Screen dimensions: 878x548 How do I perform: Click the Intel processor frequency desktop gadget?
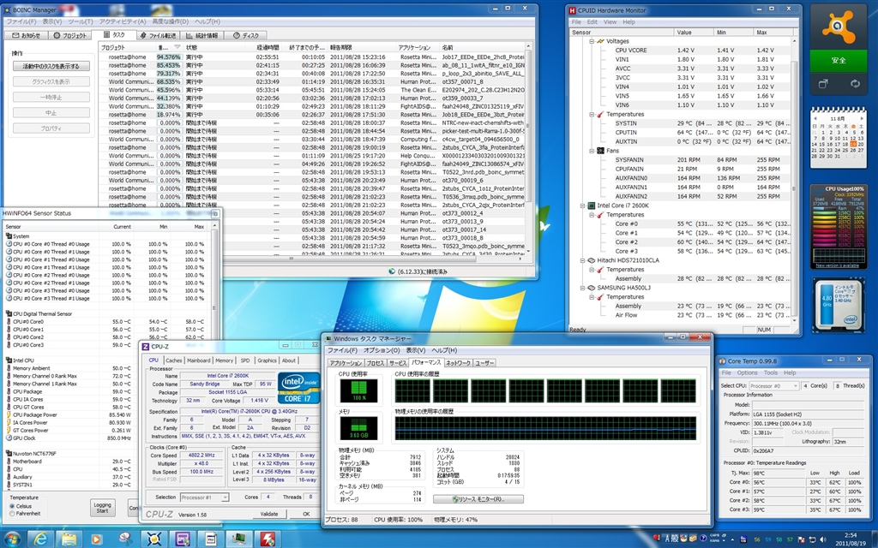pos(839,306)
